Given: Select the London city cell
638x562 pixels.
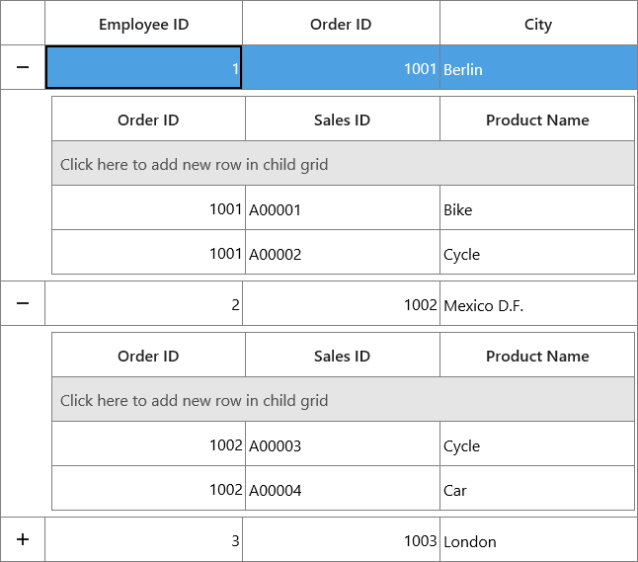Looking at the screenshot, I should pos(538,539).
